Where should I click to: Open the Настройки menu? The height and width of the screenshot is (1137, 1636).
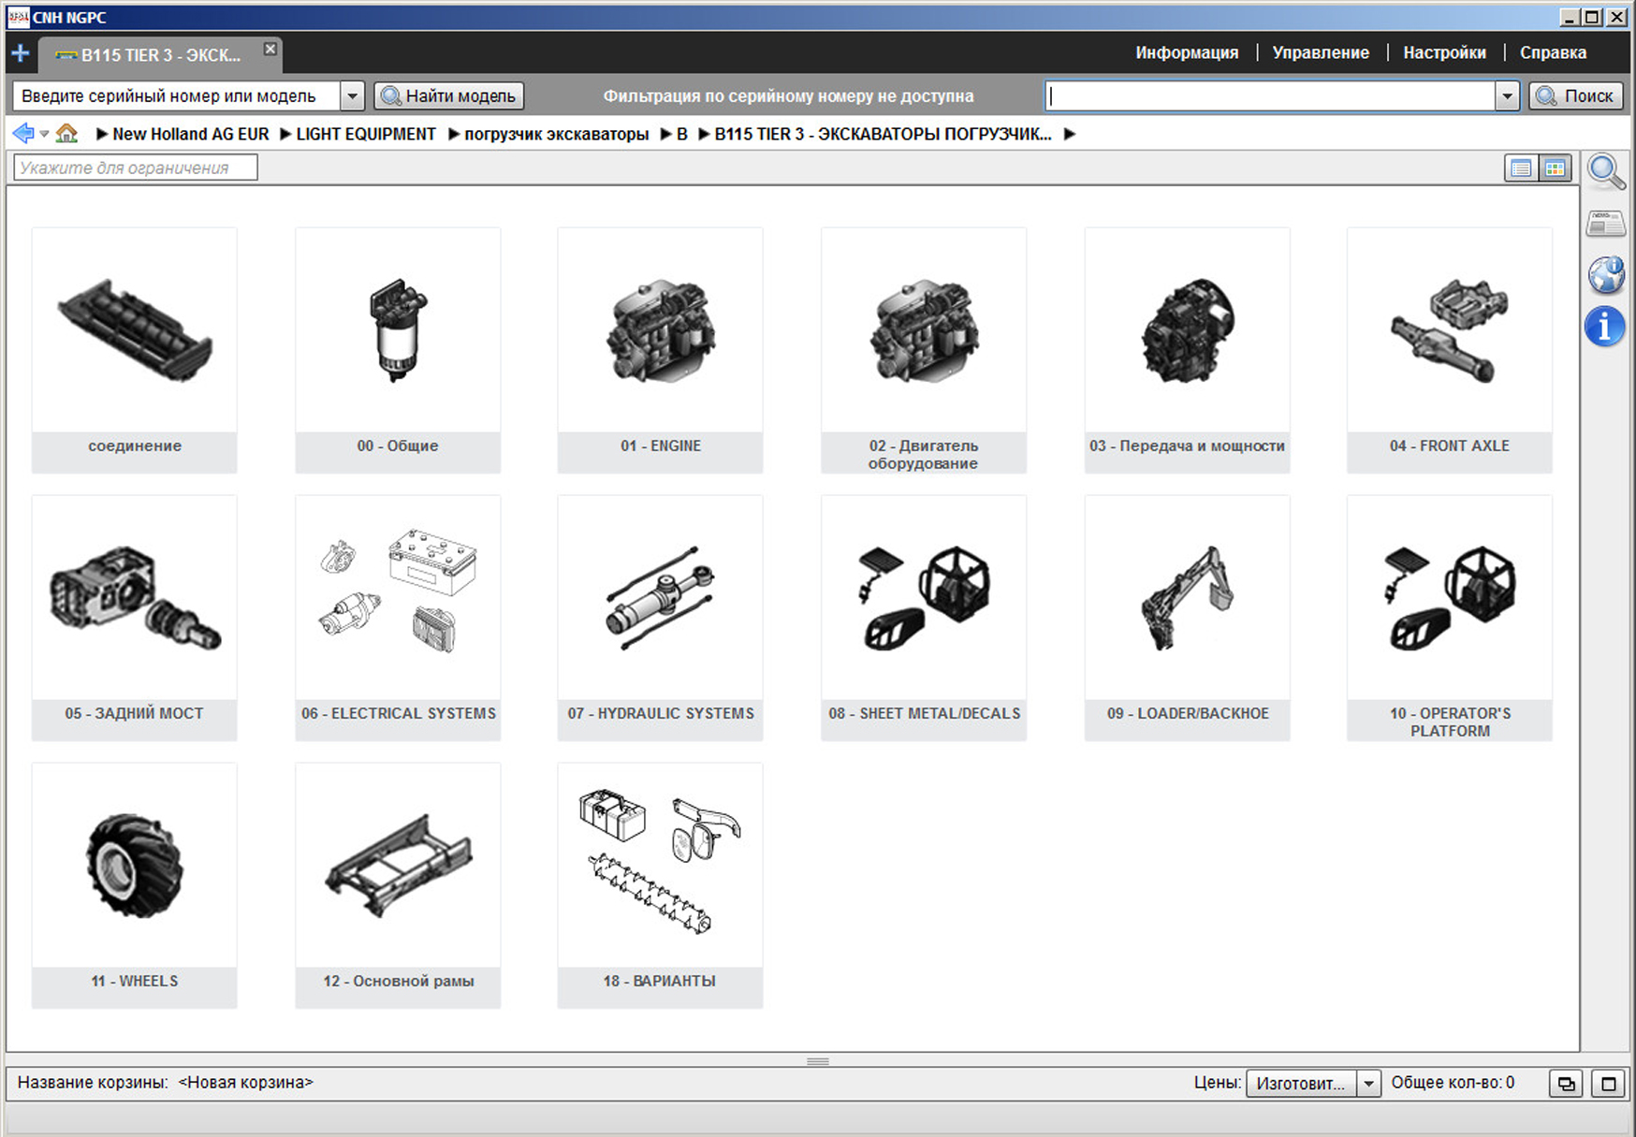[1443, 53]
